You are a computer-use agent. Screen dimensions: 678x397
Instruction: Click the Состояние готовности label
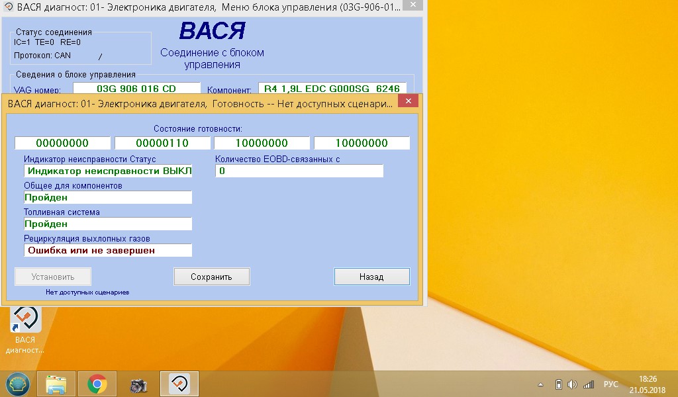[198, 129]
